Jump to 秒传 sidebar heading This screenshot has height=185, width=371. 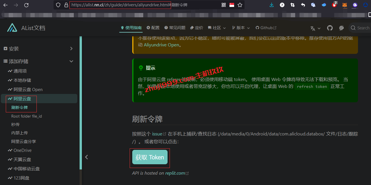coord(15,124)
